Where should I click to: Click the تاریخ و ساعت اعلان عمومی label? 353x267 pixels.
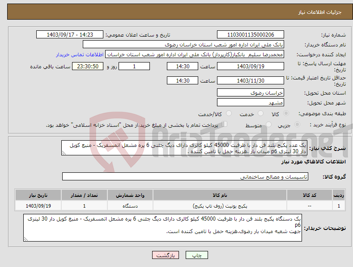click(138, 35)
